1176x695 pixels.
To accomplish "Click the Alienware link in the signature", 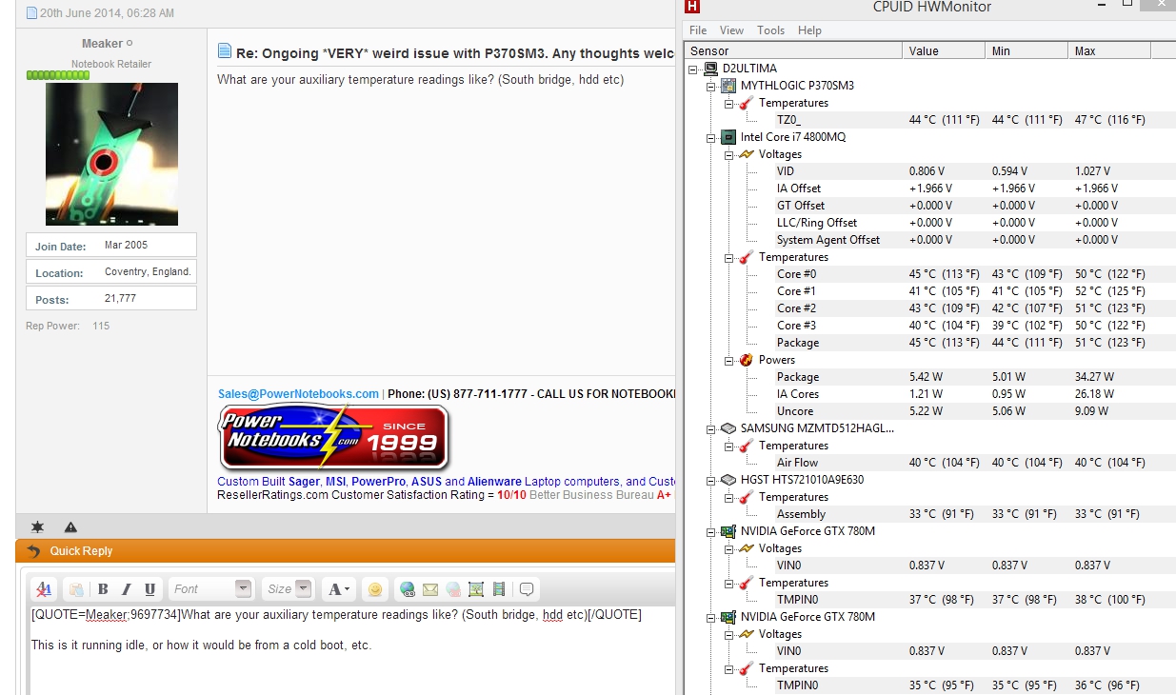I will point(494,482).
